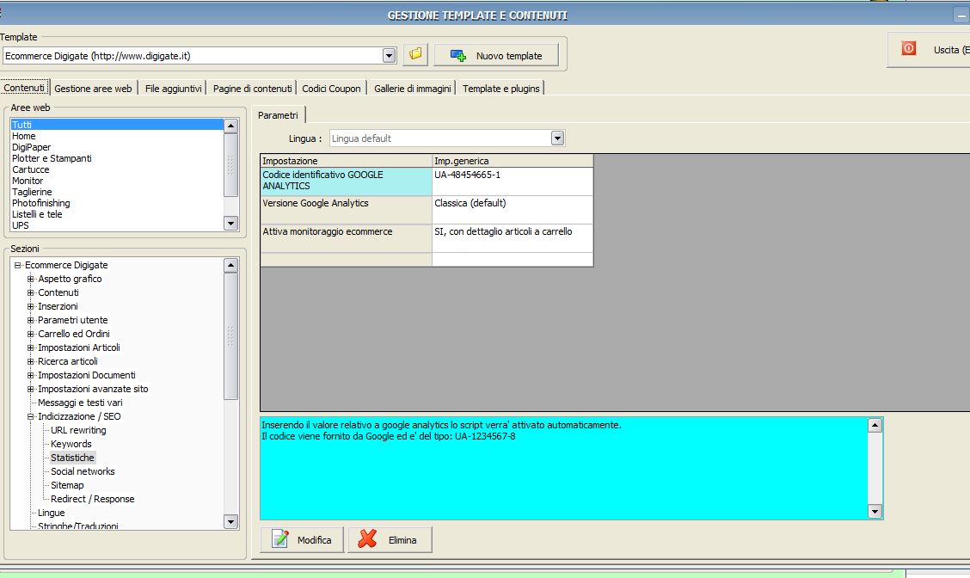The image size is (970, 578).
Task: Click Sezioni tree scroll down arrow
Action: [x=230, y=522]
